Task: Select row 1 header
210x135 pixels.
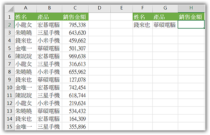Action: coord(10,17)
